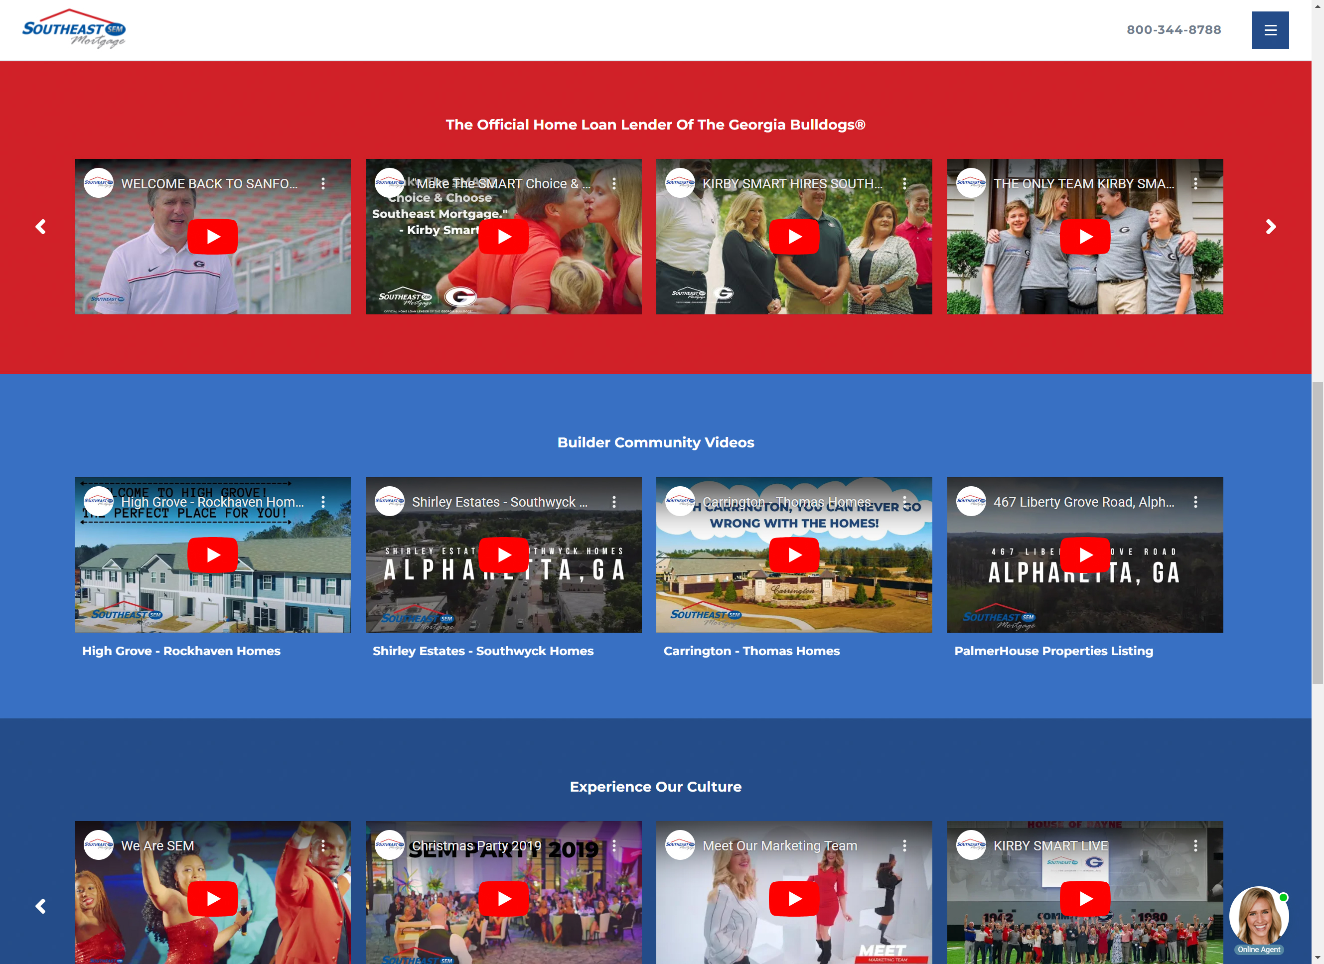Click channel avatar on We Are SEM video
The height and width of the screenshot is (964, 1324).
coord(99,845)
